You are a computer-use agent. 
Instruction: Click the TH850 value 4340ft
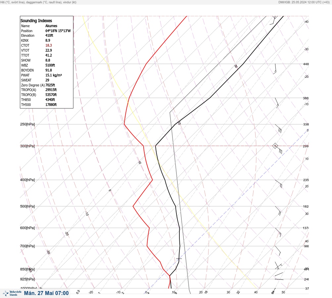pos(50,100)
